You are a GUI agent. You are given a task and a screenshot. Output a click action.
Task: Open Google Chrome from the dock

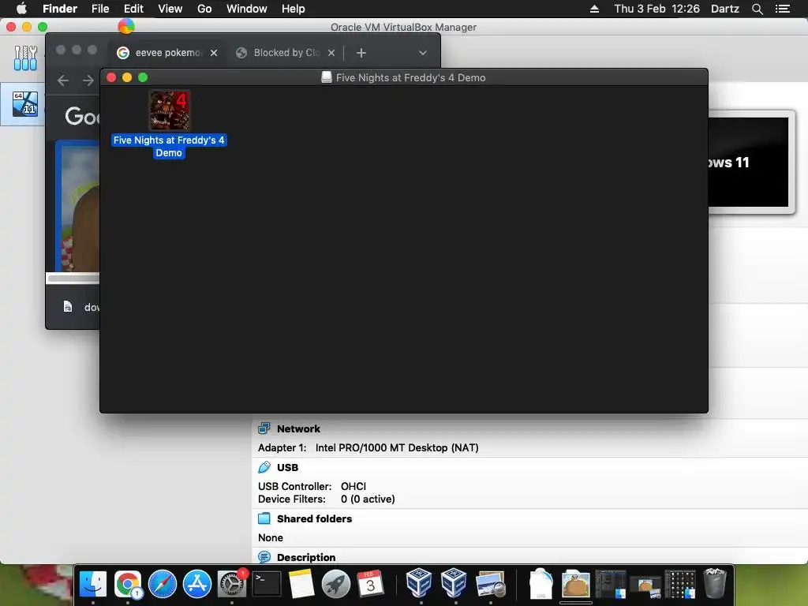(128, 584)
